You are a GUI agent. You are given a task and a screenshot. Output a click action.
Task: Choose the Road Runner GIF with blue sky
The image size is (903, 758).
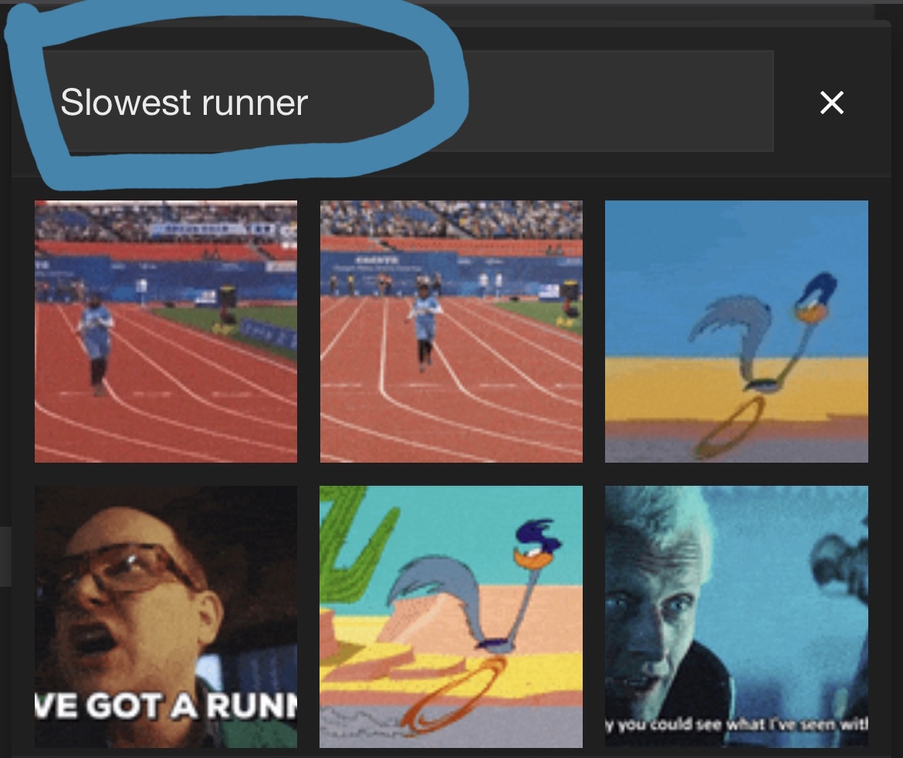tap(736, 332)
